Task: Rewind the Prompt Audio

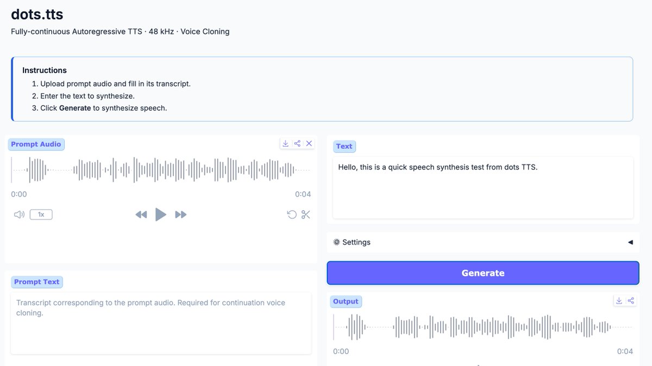Action: coord(141,214)
